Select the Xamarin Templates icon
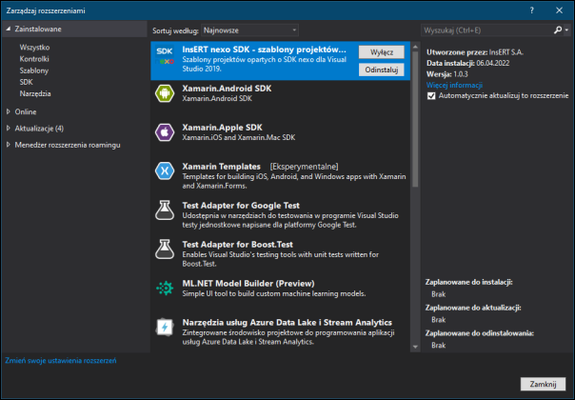575x400 pixels. click(x=164, y=170)
